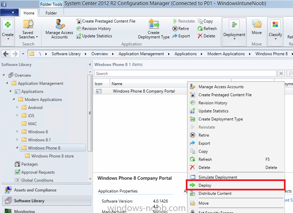Choose Manage Access Accounts from the context menu
293x213 pixels.
click(236, 87)
